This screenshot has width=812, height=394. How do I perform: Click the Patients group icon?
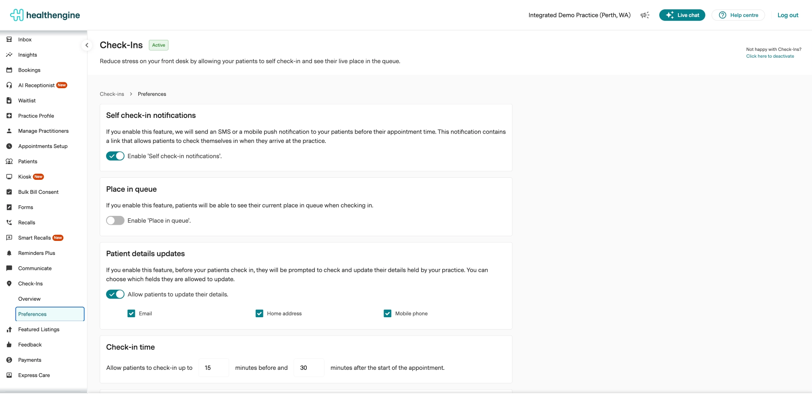click(9, 162)
